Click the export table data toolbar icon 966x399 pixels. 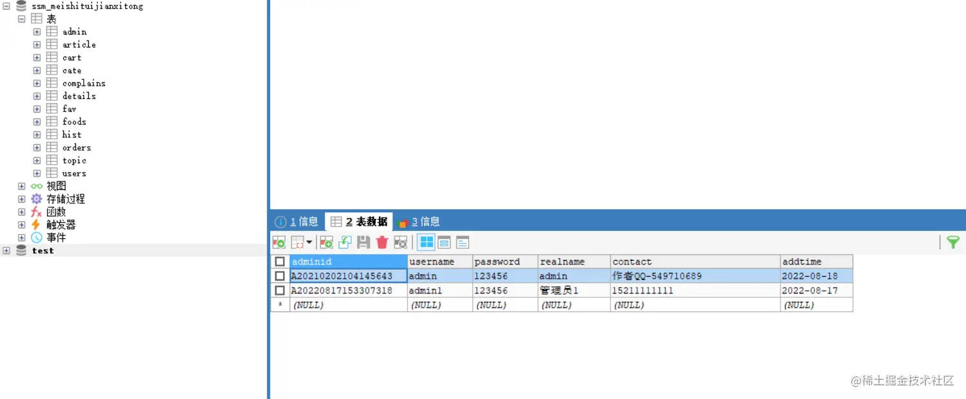[278, 242]
